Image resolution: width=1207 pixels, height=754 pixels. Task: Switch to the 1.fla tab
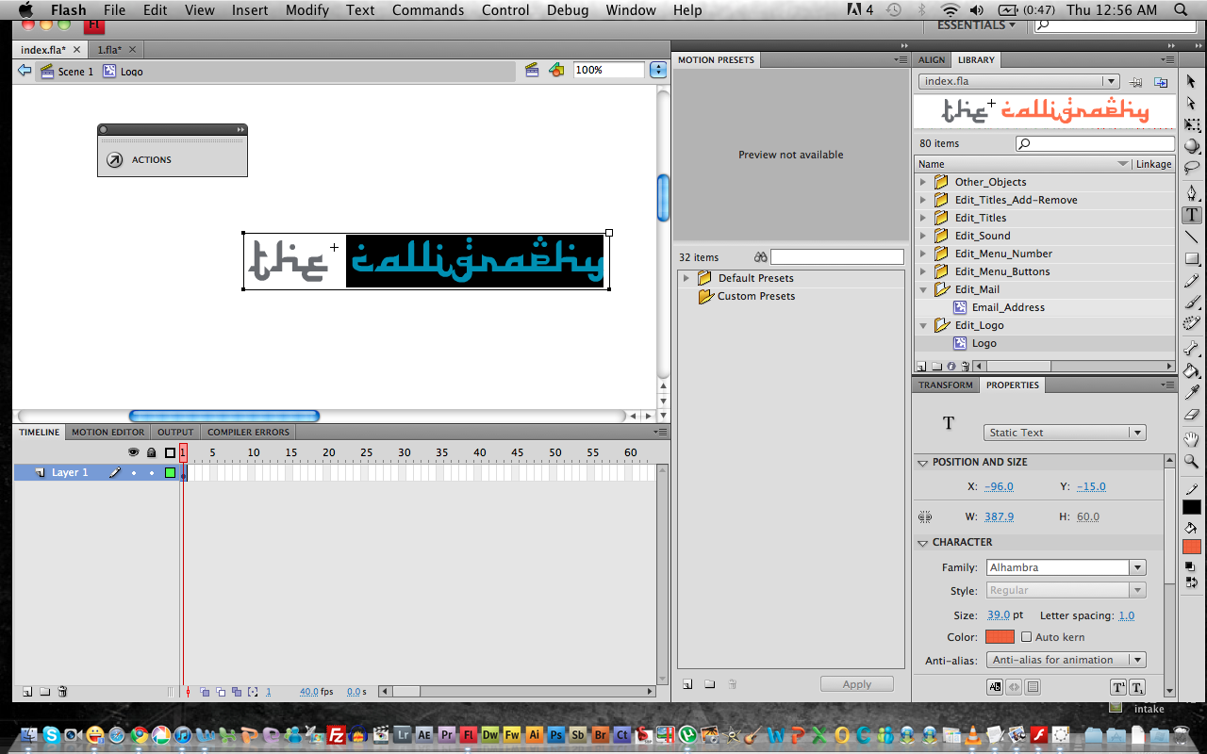click(111, 49)
